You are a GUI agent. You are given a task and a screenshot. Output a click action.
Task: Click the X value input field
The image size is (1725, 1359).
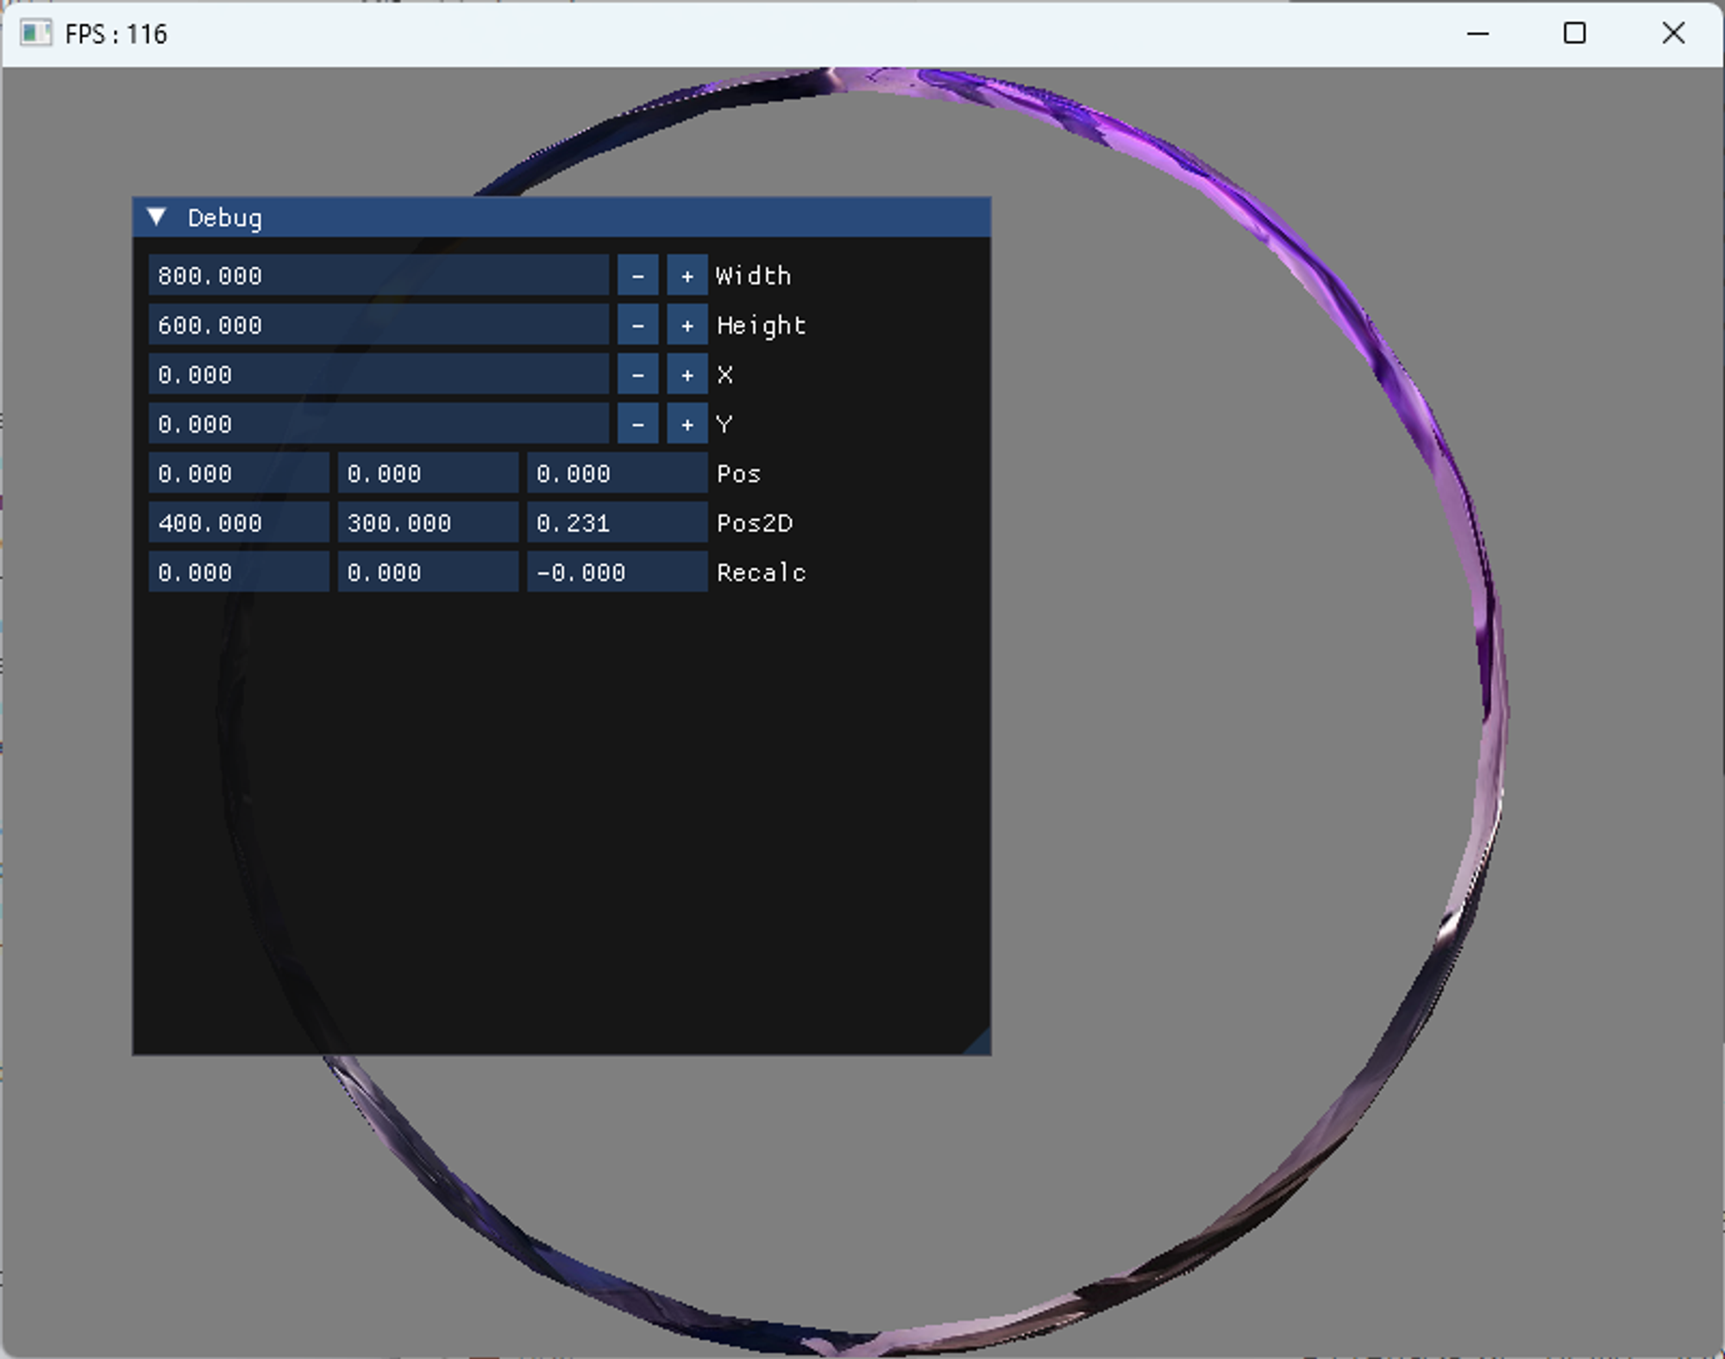tap(378, 375)
